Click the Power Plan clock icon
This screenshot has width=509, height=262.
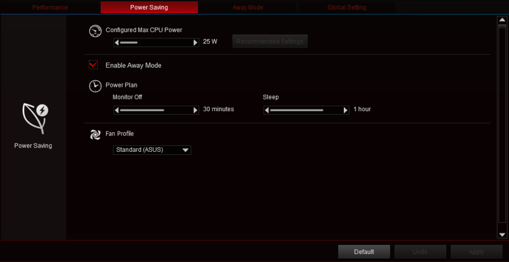95,86
